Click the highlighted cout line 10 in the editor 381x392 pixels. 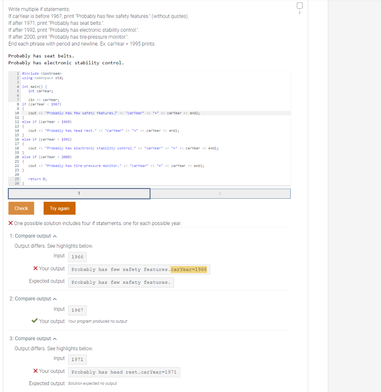tap(115, 113)
